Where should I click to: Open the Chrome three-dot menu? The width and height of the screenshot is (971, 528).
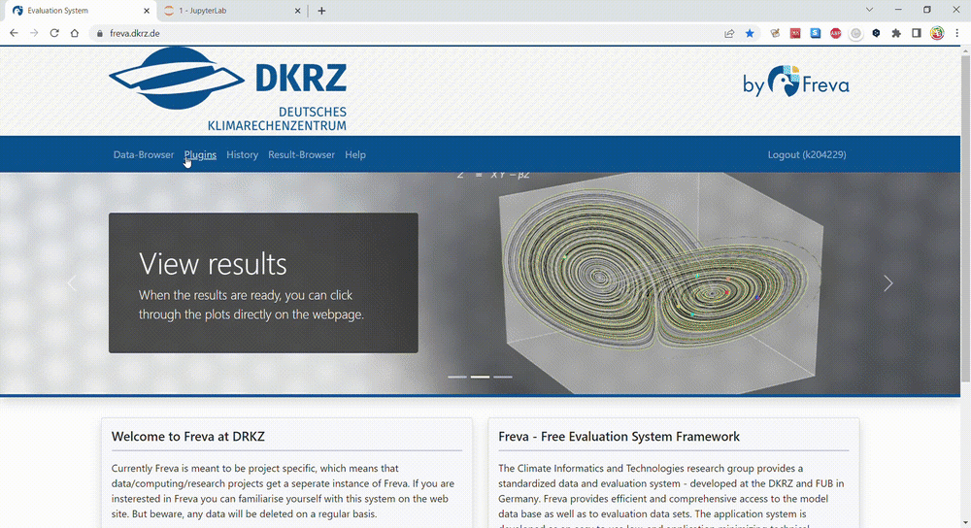click(x=956, y=33)
